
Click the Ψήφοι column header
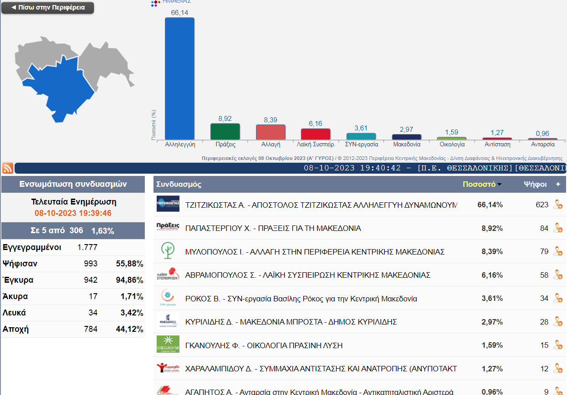point(535,184)
